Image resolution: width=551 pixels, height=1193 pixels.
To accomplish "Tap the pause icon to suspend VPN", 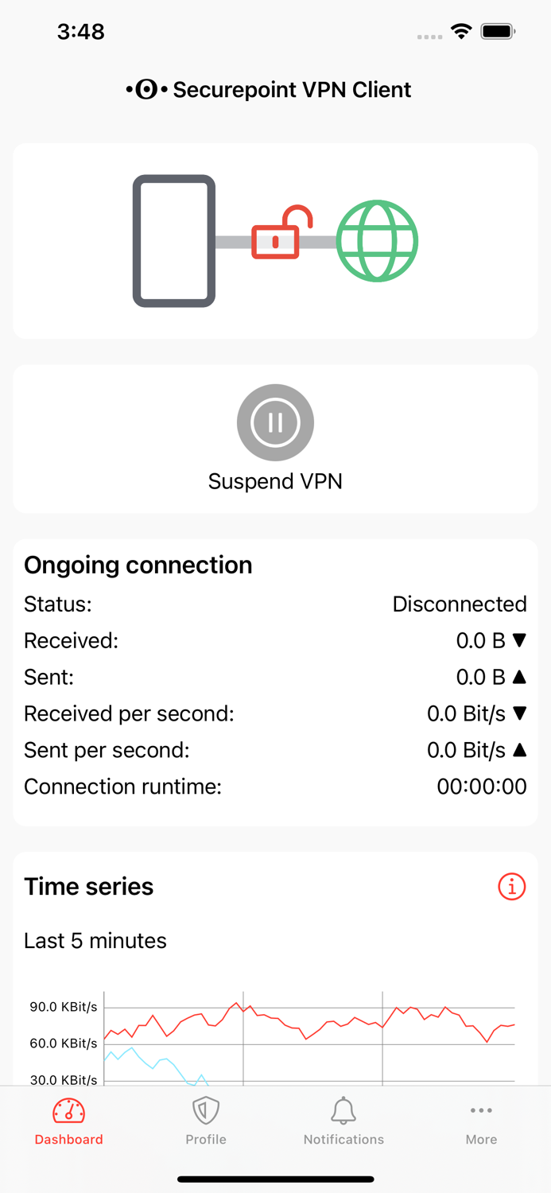I will pyautogui.click(x=275, y=422).
